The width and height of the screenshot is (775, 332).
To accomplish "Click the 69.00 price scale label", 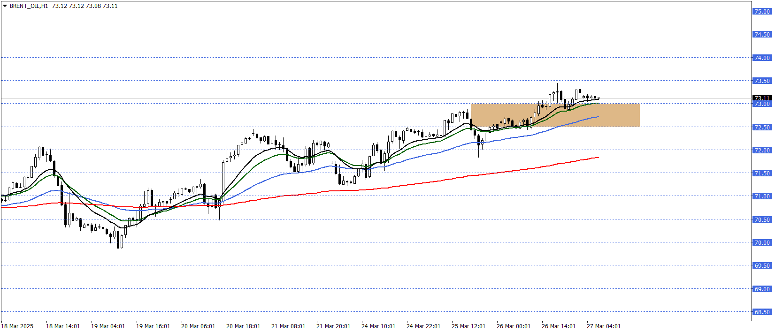I will tap(762, 289).
